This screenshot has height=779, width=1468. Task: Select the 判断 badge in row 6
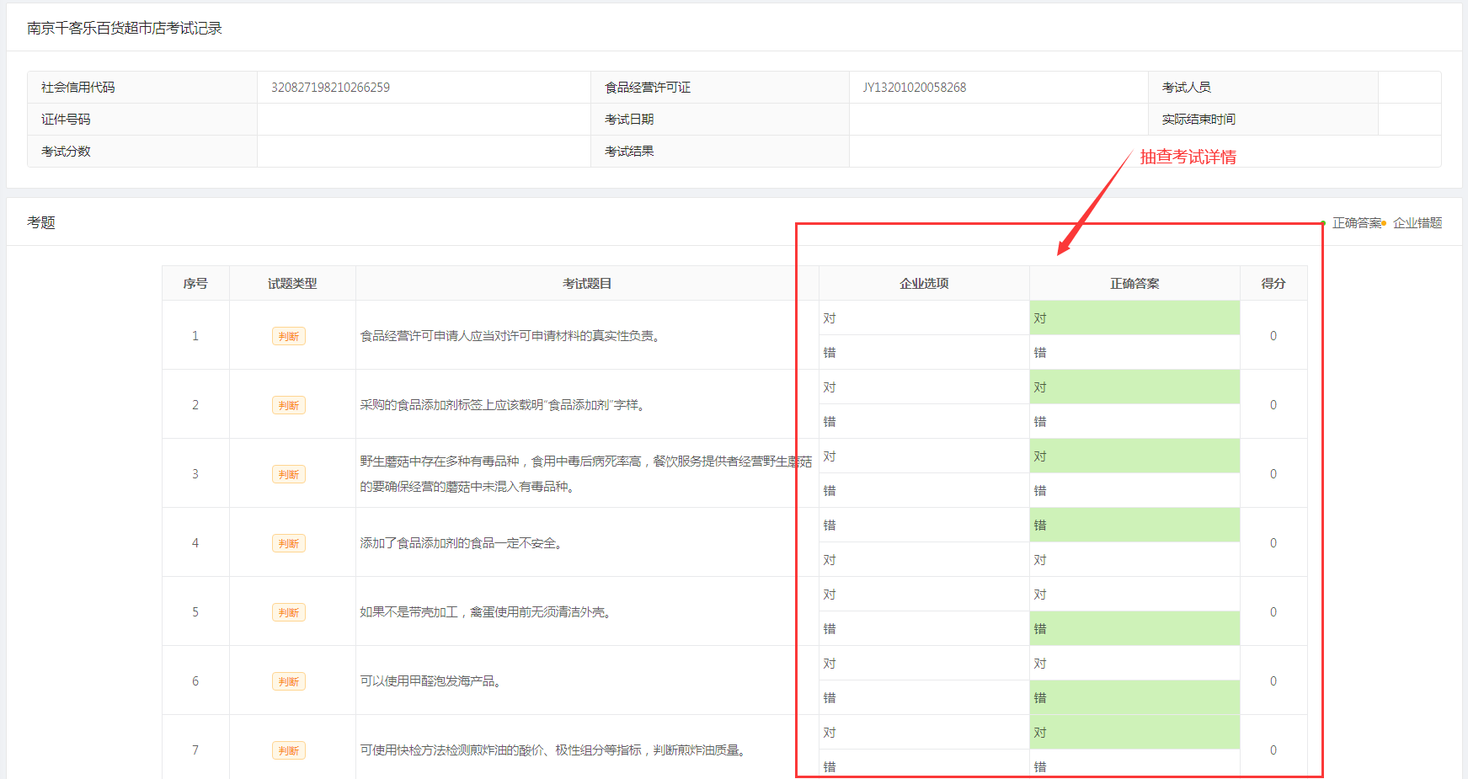tap(288, 681)
